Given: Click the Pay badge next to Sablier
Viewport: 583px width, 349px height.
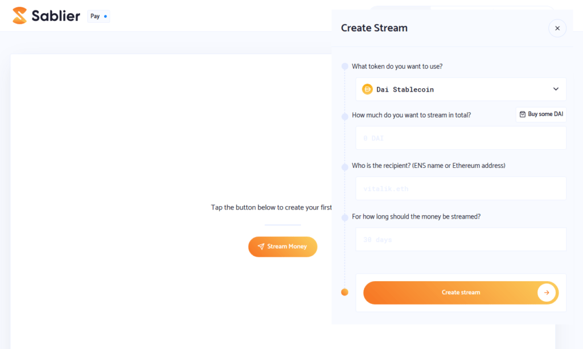Looking at the screenshot, I should point(98,17).
